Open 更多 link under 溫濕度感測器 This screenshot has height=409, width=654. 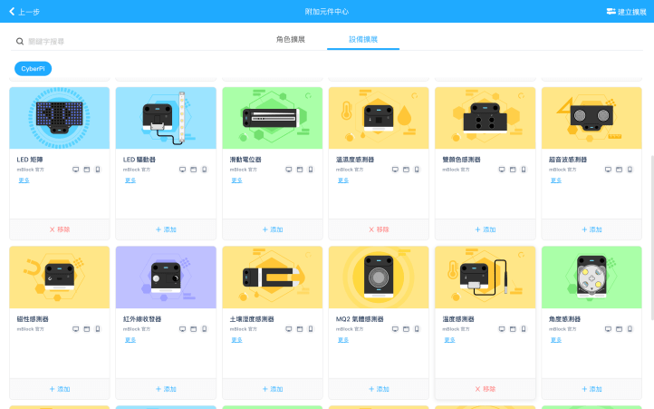(343, 180)
